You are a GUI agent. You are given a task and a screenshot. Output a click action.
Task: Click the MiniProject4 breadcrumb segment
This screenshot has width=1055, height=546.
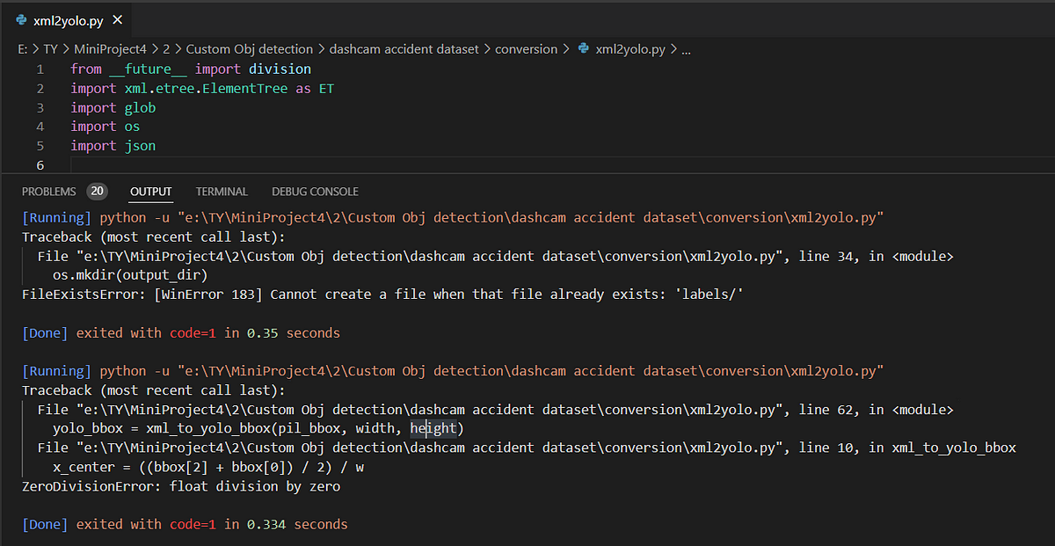click(x=111, y=49)
